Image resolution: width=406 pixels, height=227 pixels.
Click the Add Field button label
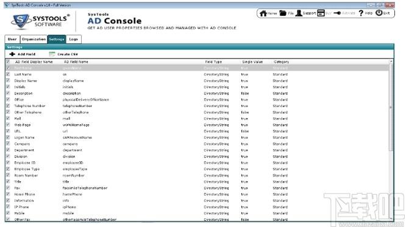tap(26, 54)
